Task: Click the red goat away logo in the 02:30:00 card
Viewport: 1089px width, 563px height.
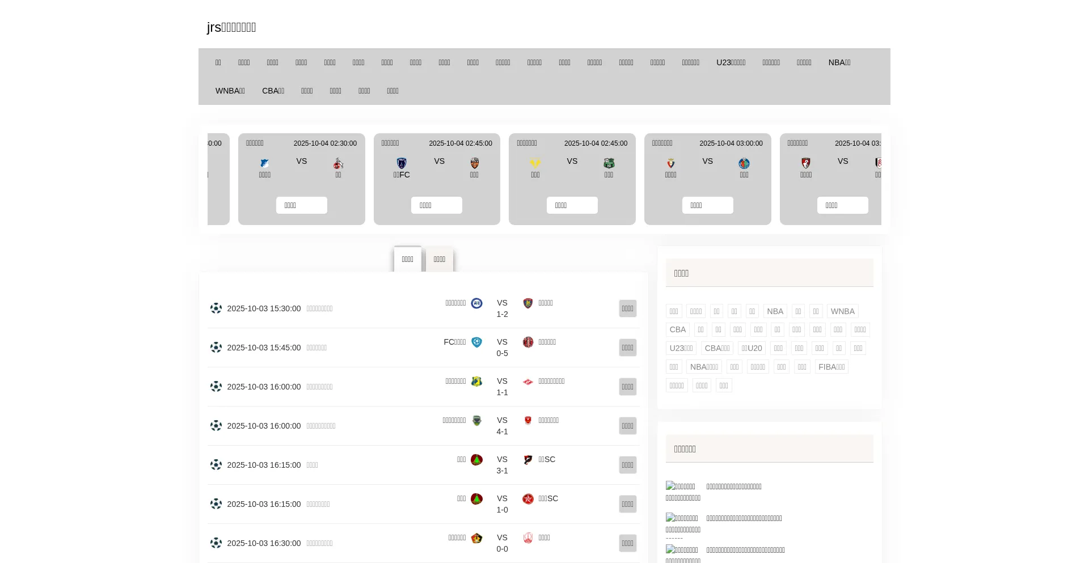Action: pos(338,163)
